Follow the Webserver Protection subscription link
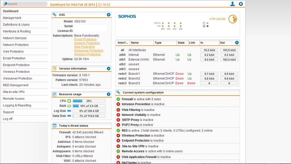 89,51
